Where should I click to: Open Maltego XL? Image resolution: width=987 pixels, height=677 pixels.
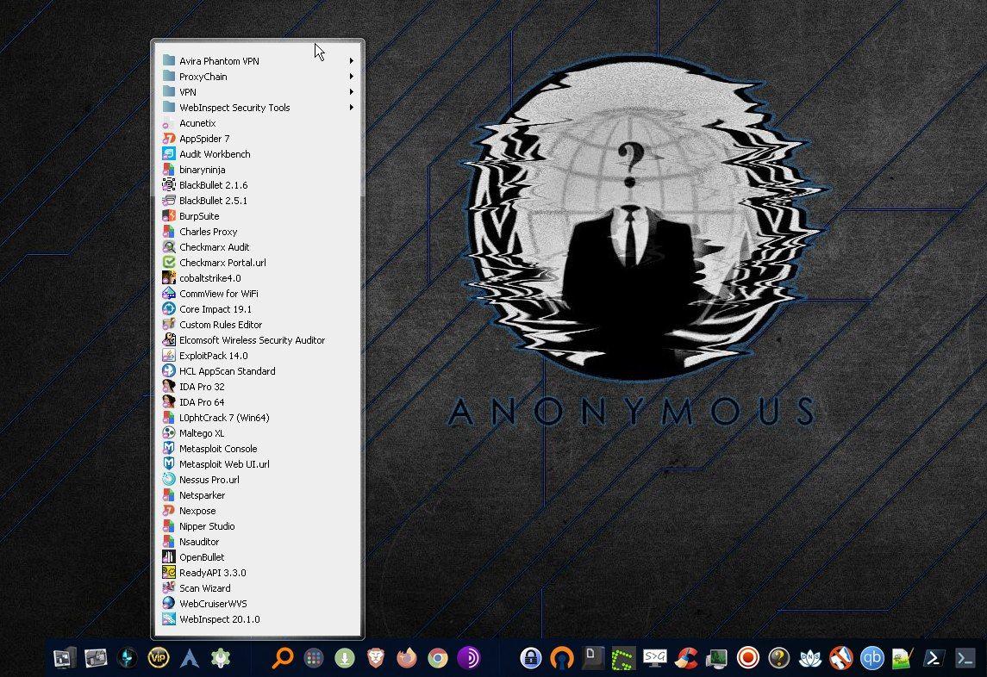point(258,433)
